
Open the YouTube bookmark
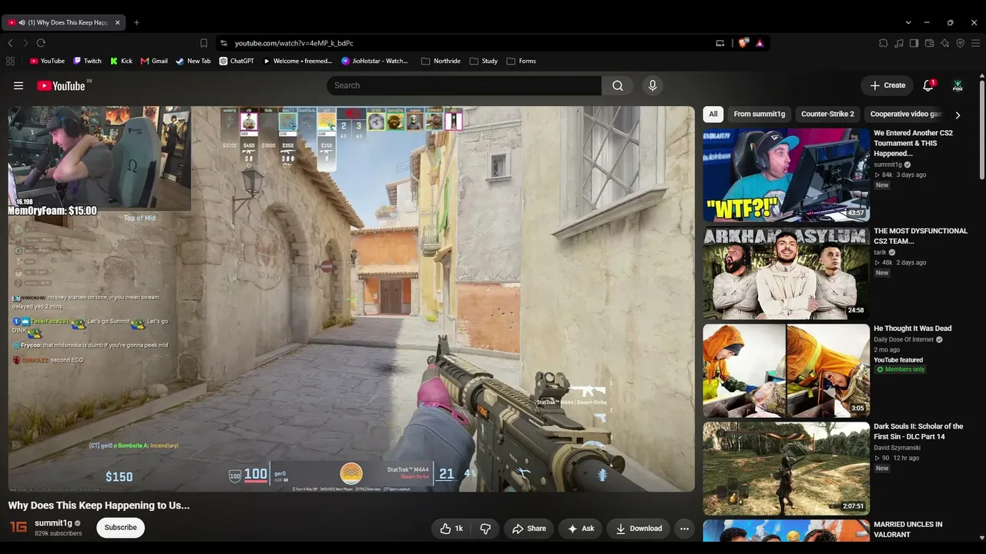[x=47, y=61]
